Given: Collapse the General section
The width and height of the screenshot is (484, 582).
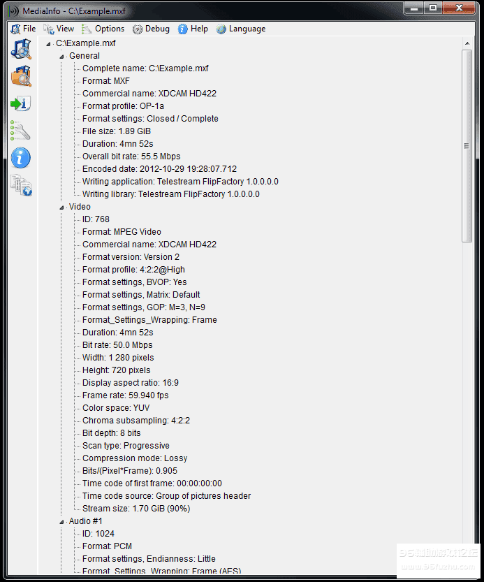Looking at the screenshot, I should [61, 56].
